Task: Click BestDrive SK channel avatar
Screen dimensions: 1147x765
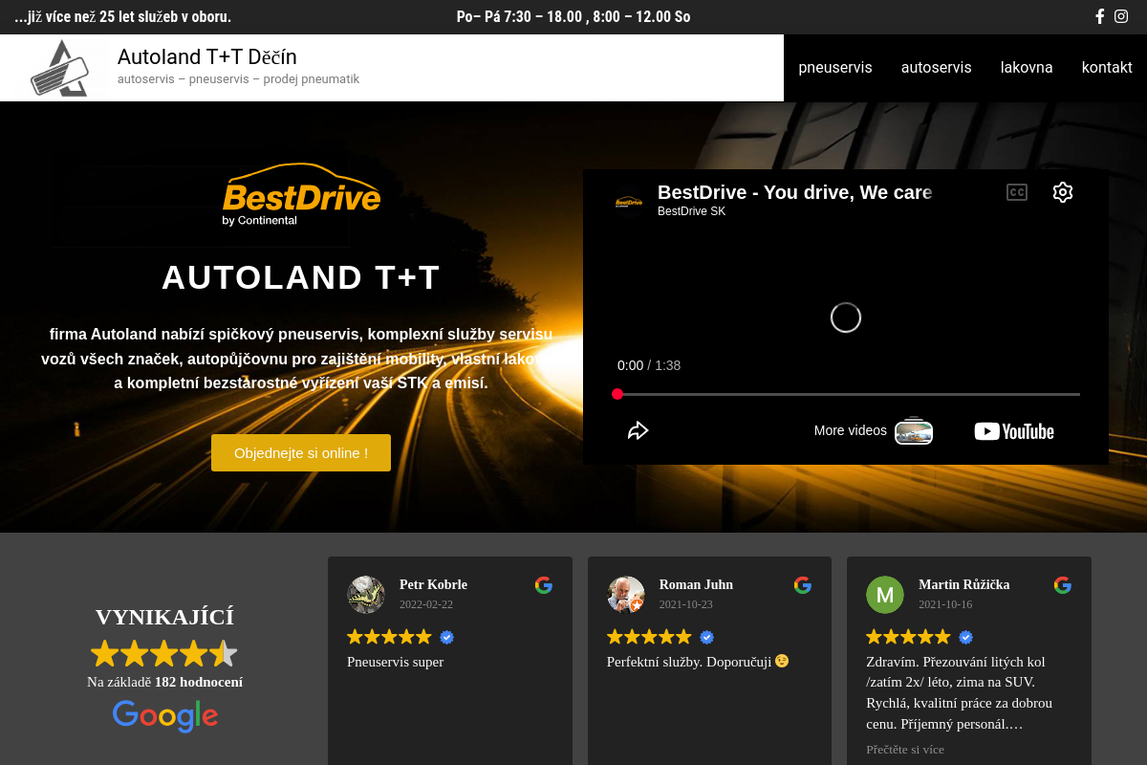Action: (x=629, y=201)
